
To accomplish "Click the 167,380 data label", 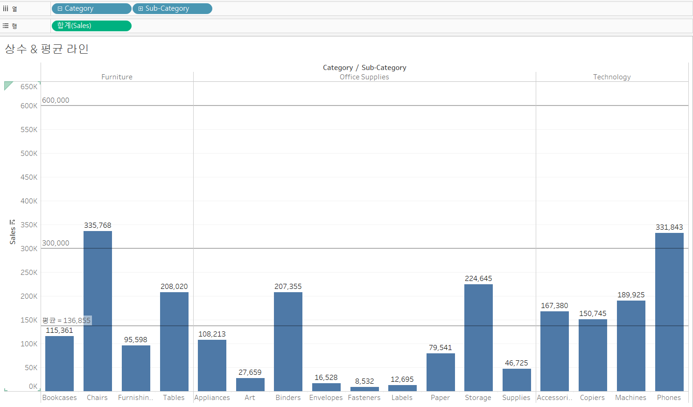I will (554, 306).
